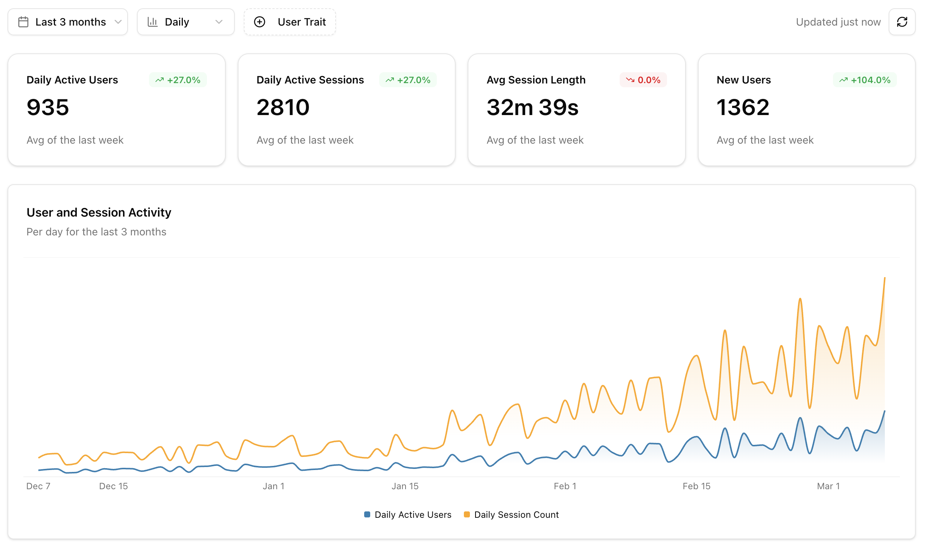Click the downward trend arrow on Avg Session Length
927x549 pixels.
click(630, 80)
